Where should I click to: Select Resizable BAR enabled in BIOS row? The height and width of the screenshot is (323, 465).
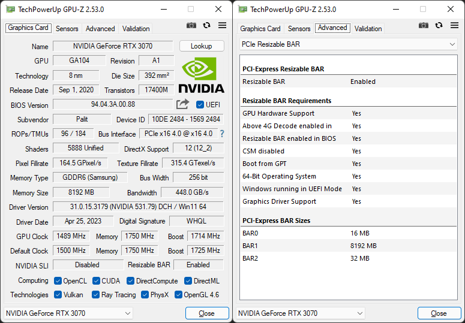point(349,138)
